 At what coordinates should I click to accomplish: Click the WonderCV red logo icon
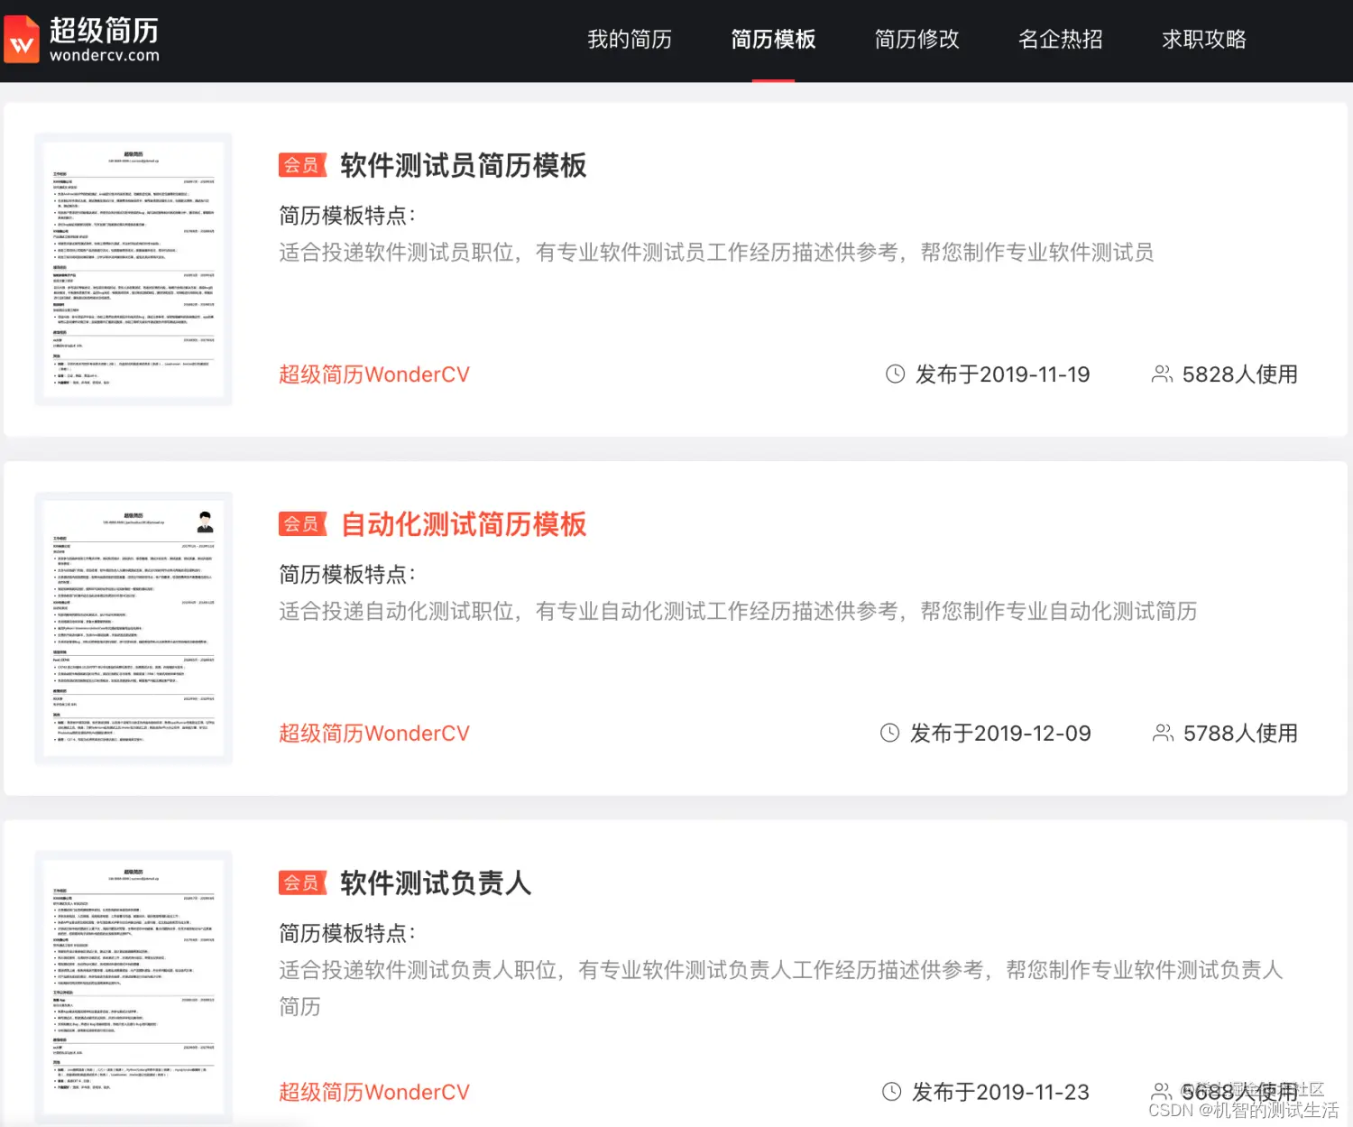[22, 39]
